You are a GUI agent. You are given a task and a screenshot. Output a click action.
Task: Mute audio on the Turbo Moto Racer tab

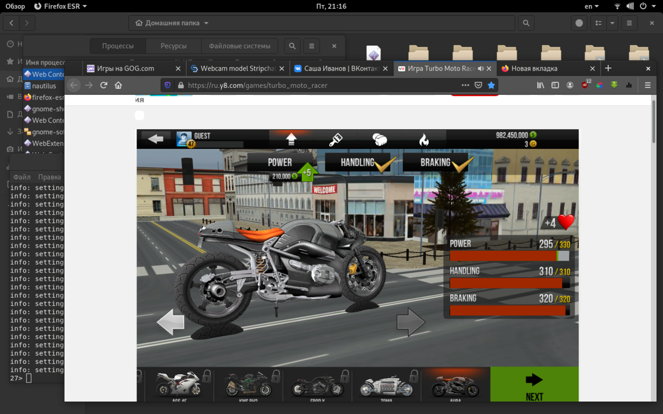(x=481, y=69)
